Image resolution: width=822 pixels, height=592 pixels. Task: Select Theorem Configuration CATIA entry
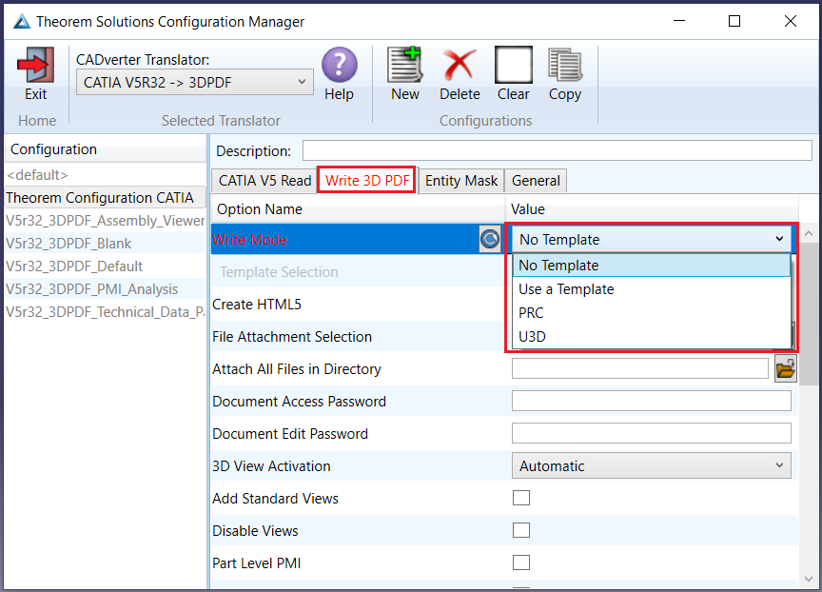105,198
